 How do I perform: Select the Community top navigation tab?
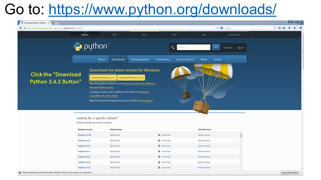coord(234,35)
